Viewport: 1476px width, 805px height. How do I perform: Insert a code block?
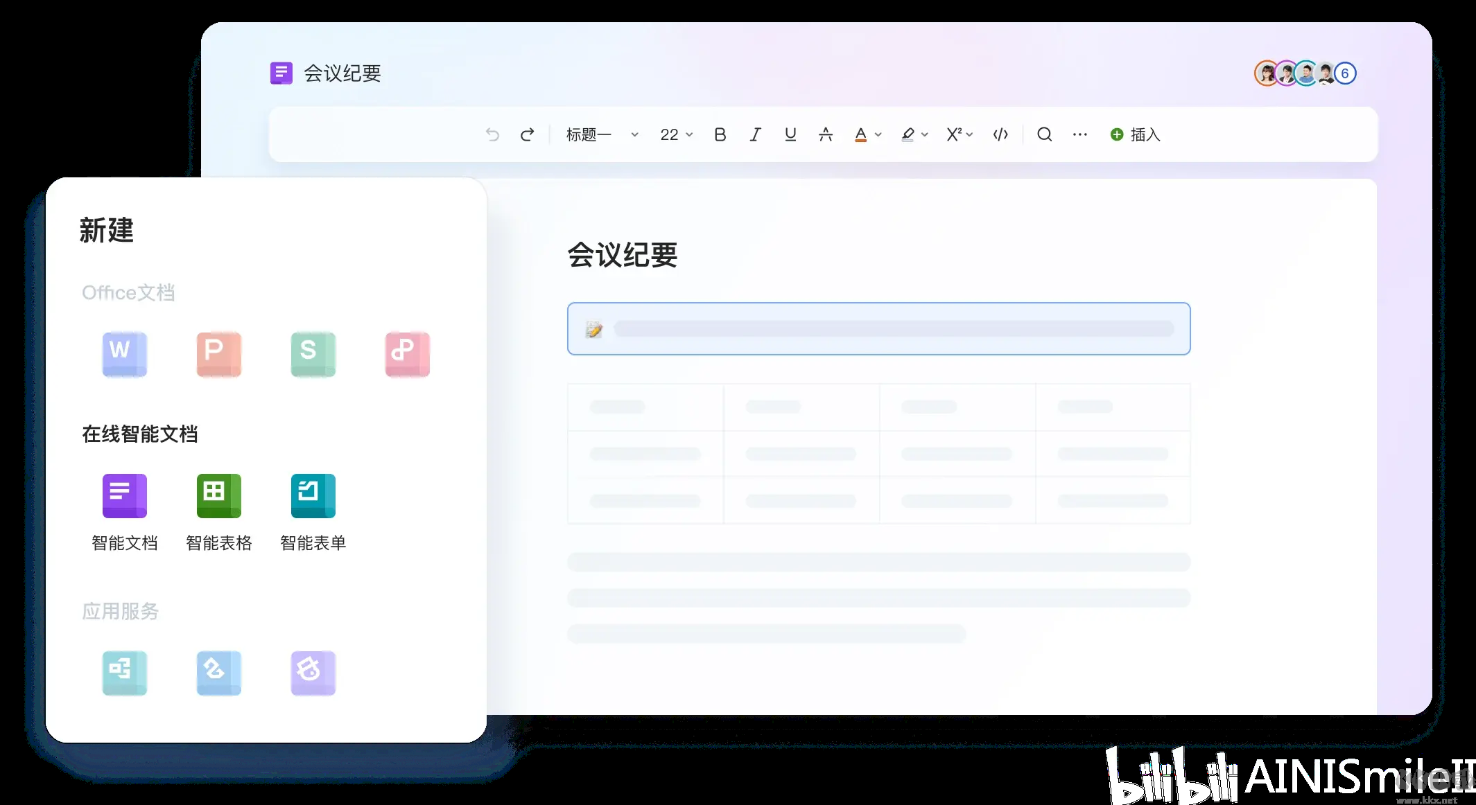(1000, 134)
